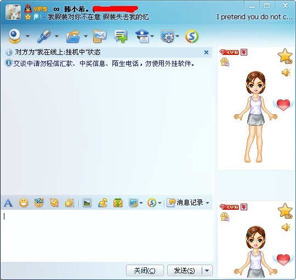Image resolution: width=296 pixels, height=280 pixels.
Task: Open report/police hat icon
Action: point(143,36)
